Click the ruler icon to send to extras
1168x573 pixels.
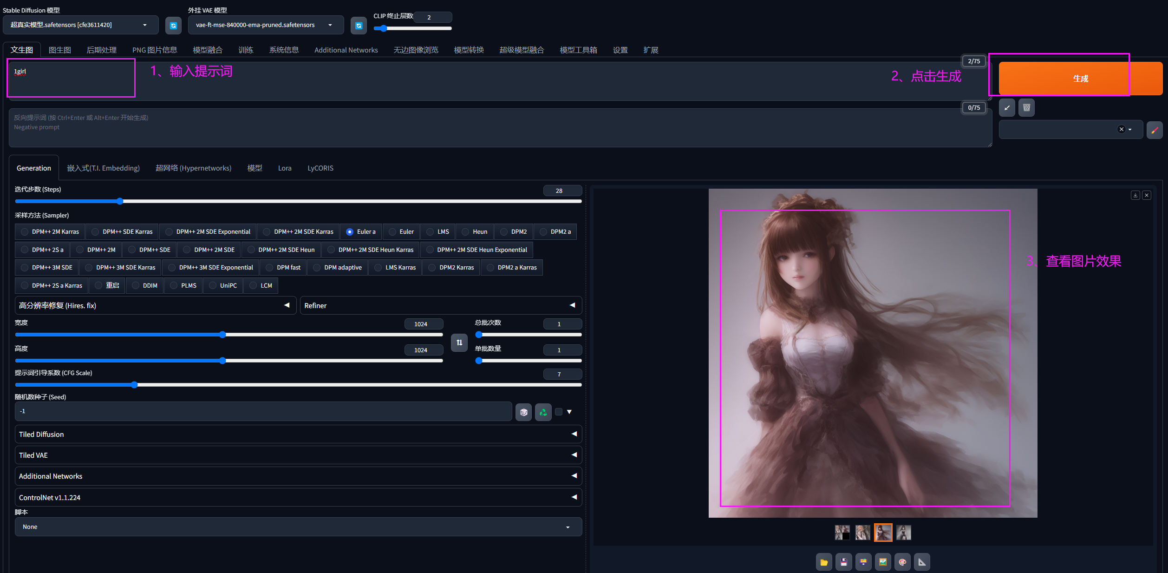point(922,562)
